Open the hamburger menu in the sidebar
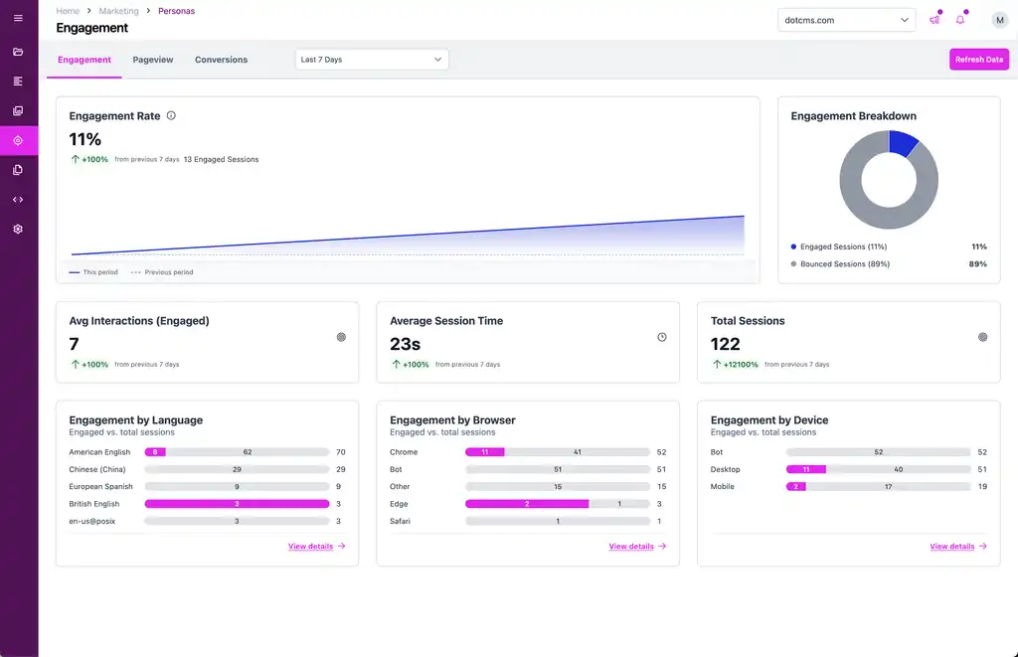Screen dimensions: 1018x657 click(18, 18)
